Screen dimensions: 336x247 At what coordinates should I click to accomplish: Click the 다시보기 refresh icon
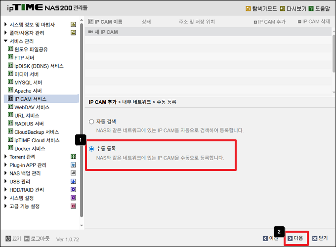[x=282, y=9]
